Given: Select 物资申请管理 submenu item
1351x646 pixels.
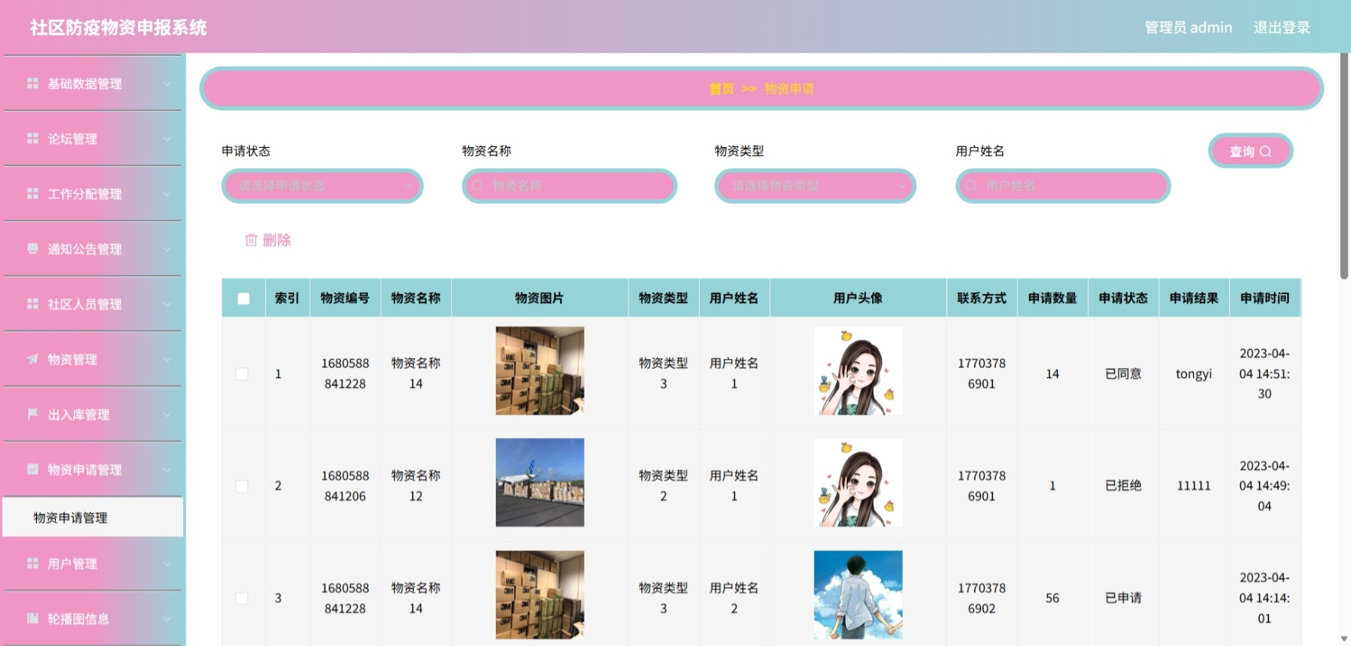Looking at the screenshot, I should point(93,517).
